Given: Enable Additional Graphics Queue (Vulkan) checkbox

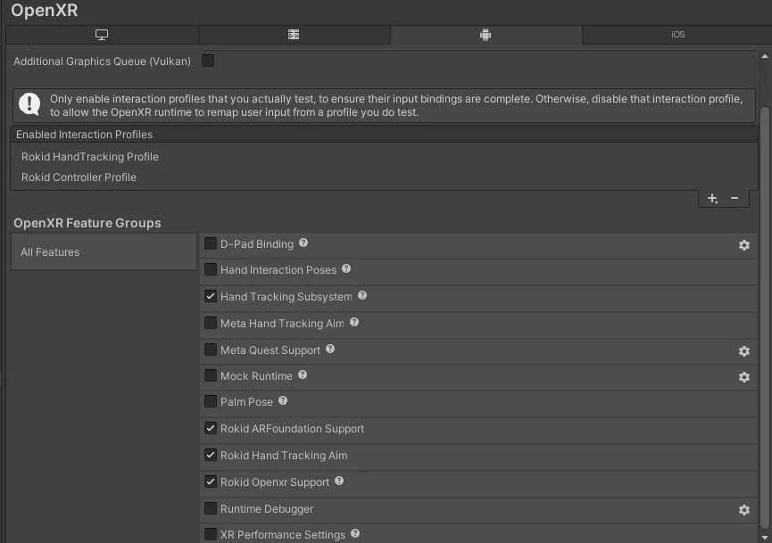Looking at the screenshot, I should (208, 62).
